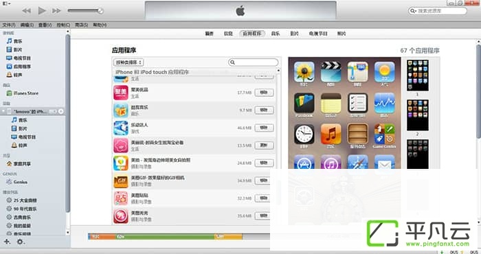Click the add playlist plus button
The height and width of the screenshot is (254, 481).
pyautogui.click(x=7, y=242)
